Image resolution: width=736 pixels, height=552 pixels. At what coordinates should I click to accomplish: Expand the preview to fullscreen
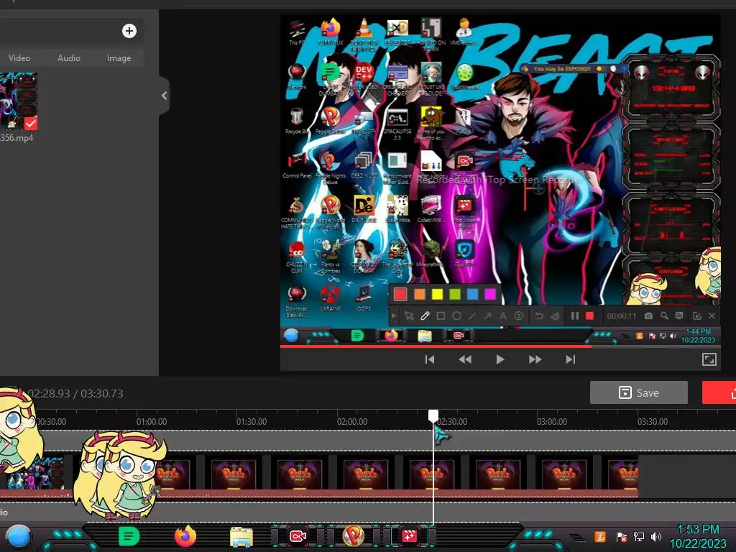709,359
